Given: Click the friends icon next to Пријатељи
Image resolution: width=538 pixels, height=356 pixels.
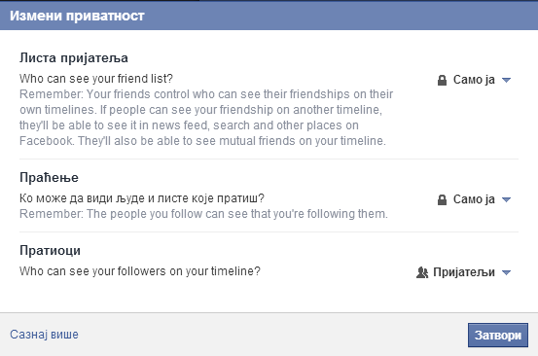Looking at the screenshot, I should 422,272.
